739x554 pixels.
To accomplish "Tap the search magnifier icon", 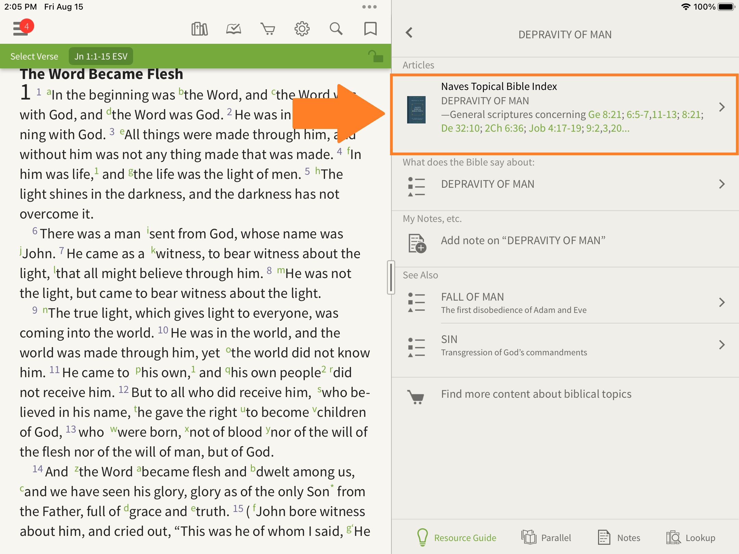I will [336, 29].
